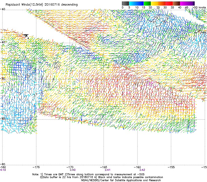Click the black island outline near -176, -44
The width and height of the screenshot is (207, 182).
[x=26, y=36]
